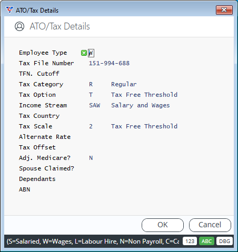Close the ATO/Tax Details window
Image resolution: width=238 pixels, height=252 pixels.
(x=224, y=10)
